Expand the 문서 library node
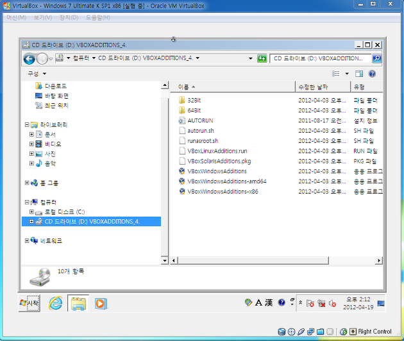This screenshot has width=404, height=341. click(x=31, y=134)
